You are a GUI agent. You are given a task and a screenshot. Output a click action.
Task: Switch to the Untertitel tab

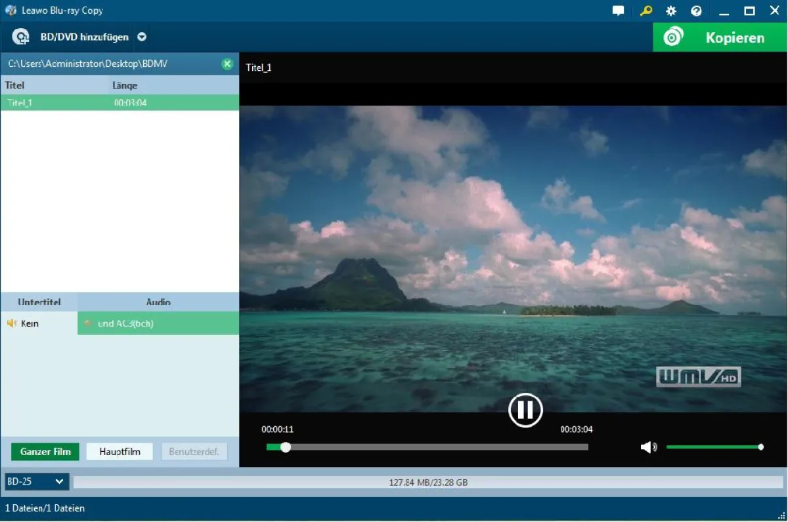click(39, 302)
